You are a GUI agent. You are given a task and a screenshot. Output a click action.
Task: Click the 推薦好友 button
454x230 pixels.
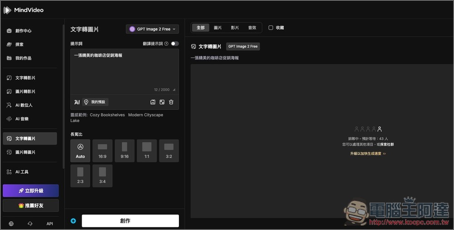[x=31, y=206]
